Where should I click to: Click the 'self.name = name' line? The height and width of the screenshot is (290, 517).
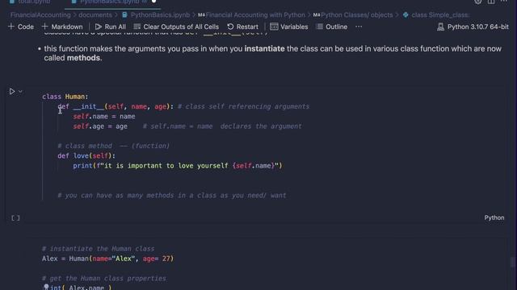click(x=104, y=116)
